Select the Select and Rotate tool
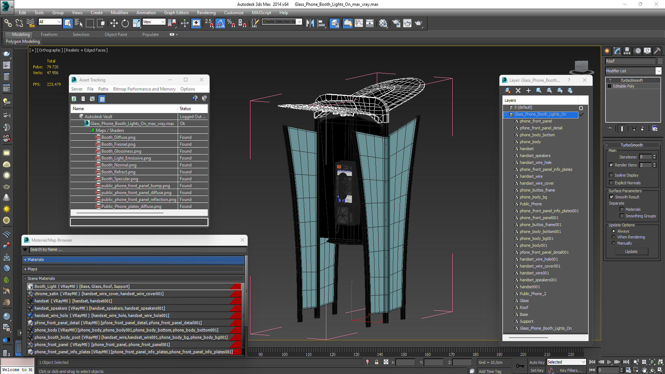The width and height of the screenshot is (665, 374). 125,23
